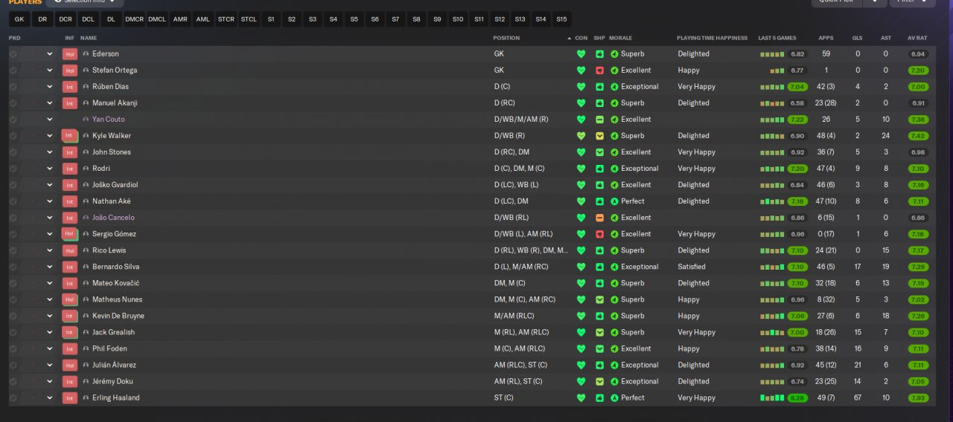Click the person icon beside Manuel Akanji
Viewport: 953px width, 422px height.
pos(86,103)
